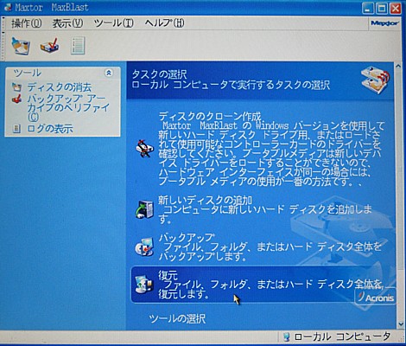
Task: Click the add new disk computer icon
Action: coord(145,209)
